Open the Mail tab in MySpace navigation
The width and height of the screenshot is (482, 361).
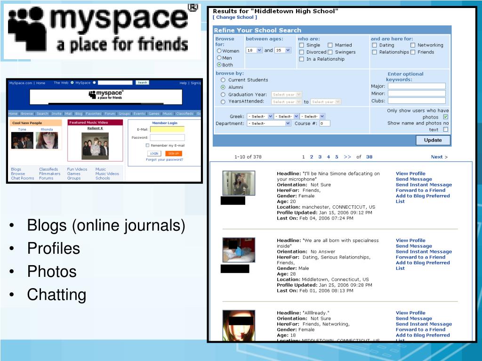(68, 114)
